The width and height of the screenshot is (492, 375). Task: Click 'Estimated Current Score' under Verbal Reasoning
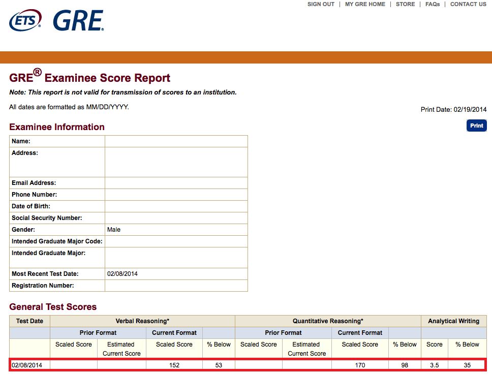(121, 349)
